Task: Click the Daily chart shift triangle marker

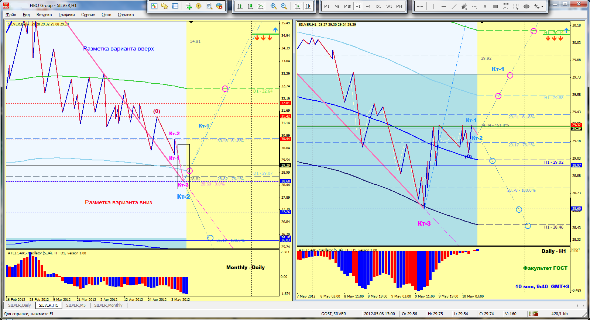Action: [x=191, y=22]
